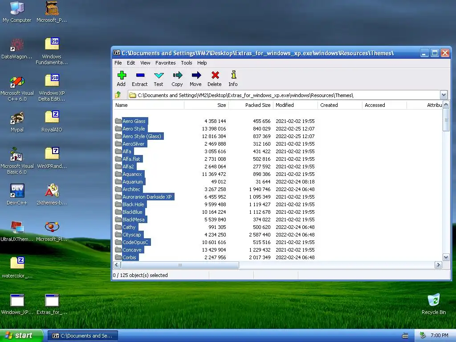This screenshot has height=342, width=456.
Task: Click horizontal scrollbar right arrow
Action: pyautogui.click(x=438, y=265)
